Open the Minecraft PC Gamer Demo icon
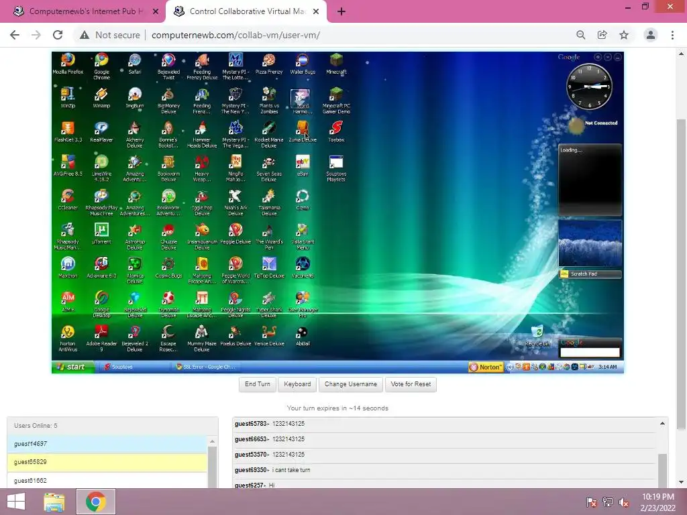This screenshot has height=515, width=687. 337,101
